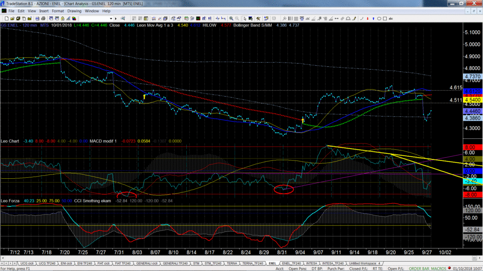Click the Leo Forza indicator label
Image resolution: width=483 pixels, height=271 pixels.
click(10, 200)
